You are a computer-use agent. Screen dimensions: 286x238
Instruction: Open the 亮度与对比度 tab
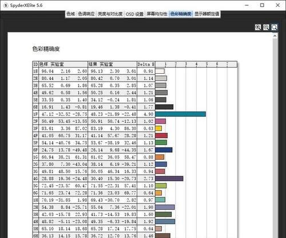point(110,14)
